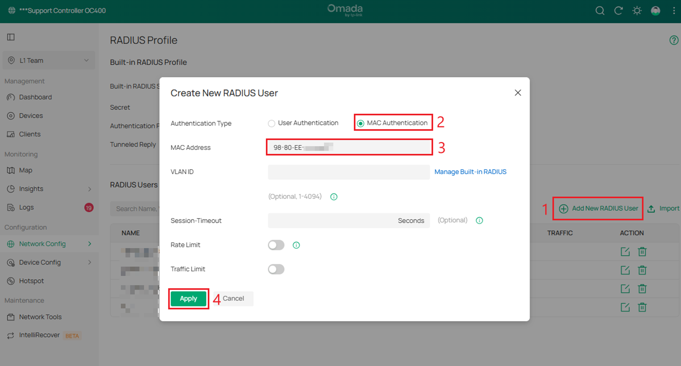Toggle the theme brightness icon
This screenshot has height=366, width=681.
(637, 11)
